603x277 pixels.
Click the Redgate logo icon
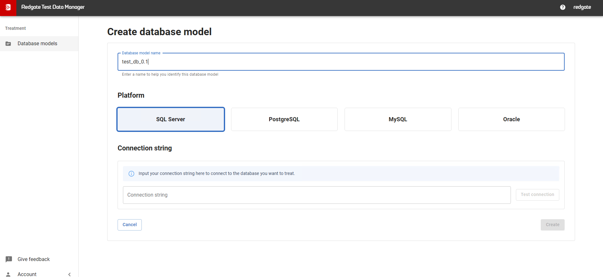8,8
